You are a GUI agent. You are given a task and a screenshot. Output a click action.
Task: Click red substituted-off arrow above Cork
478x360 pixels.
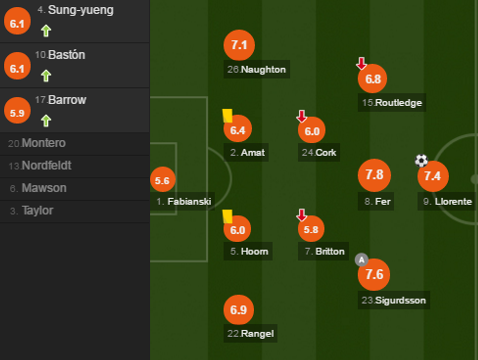click(302, 116)
